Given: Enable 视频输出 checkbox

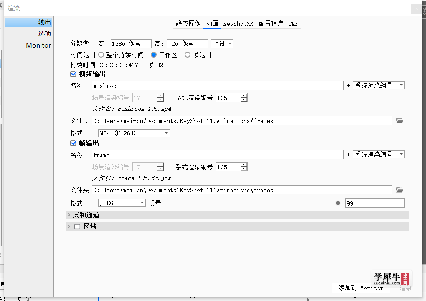Looking at the screenshot, I should coord(73,74).
